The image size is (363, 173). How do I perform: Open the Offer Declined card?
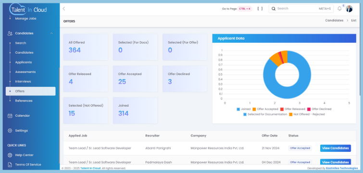coord(185,79)
